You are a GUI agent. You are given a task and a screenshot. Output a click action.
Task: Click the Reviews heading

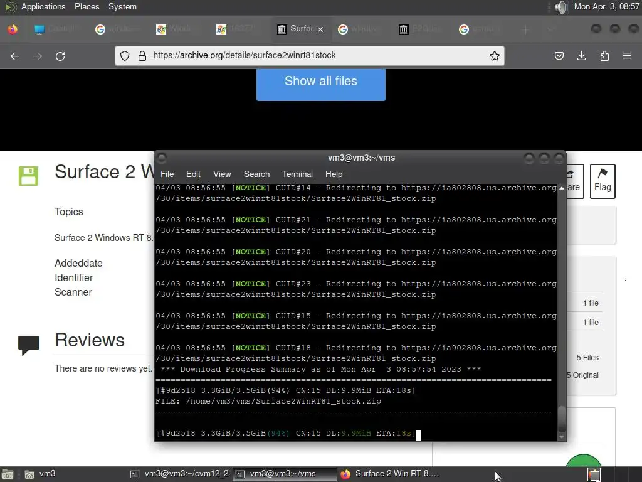click(x=90, y=340)
